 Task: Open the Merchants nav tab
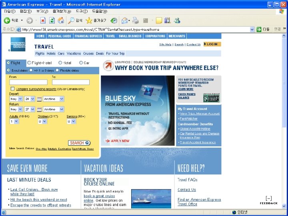177,36
